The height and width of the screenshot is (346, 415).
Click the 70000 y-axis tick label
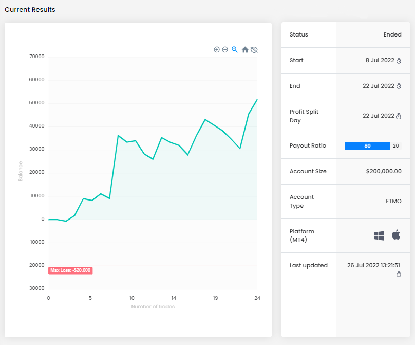pos(37,57)
